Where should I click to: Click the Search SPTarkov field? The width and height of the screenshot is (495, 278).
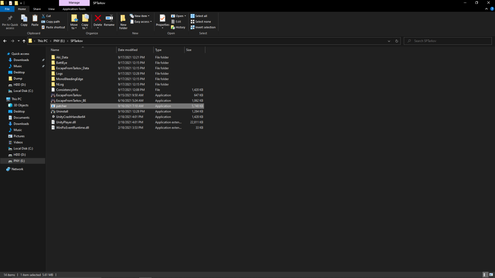[447, 41]
